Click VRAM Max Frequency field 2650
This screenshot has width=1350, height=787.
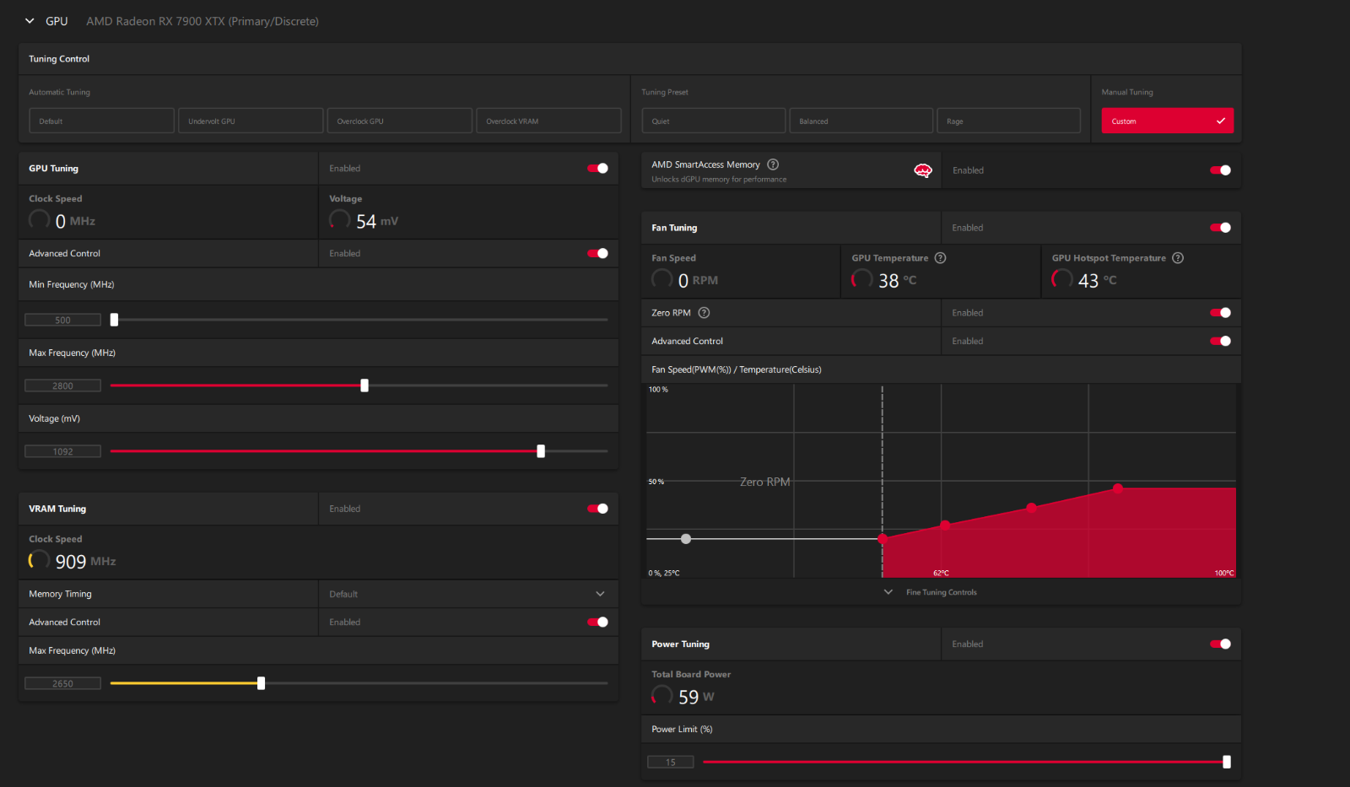click(x=62, y=683)
